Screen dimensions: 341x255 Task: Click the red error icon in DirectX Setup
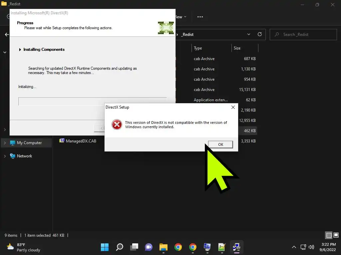117,125
